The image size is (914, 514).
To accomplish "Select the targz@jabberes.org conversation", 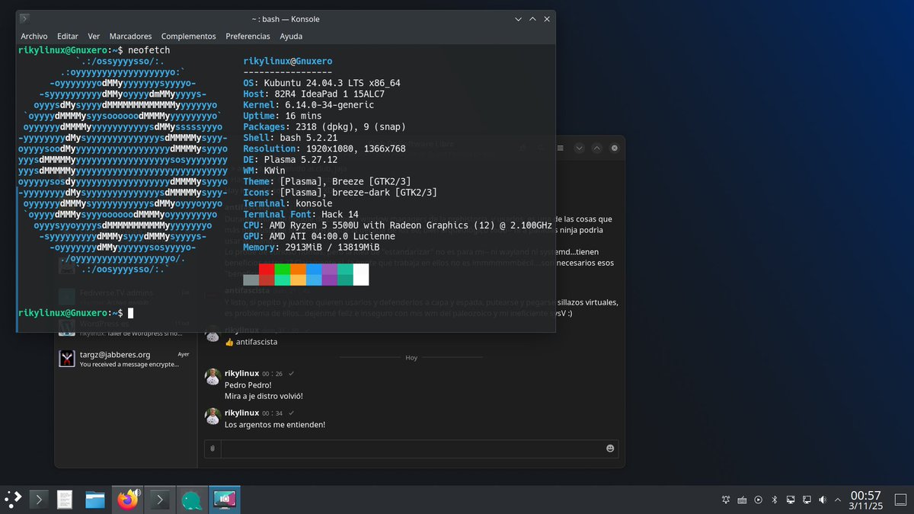I will pos(122,359).
